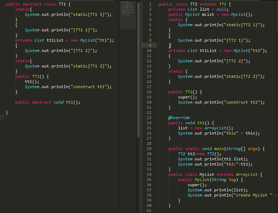
Task: Click the constructor "TT2()" on line 18
Action: (x=191, y=92)
